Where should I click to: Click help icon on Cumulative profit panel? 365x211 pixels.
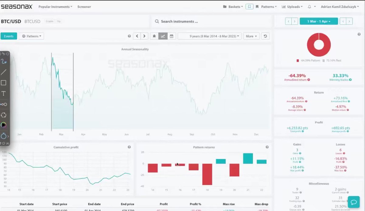pyautogui.click(x=129, y=147)
